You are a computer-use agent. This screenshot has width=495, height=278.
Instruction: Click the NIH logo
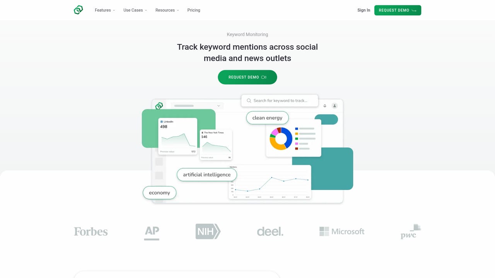(208, 231)
